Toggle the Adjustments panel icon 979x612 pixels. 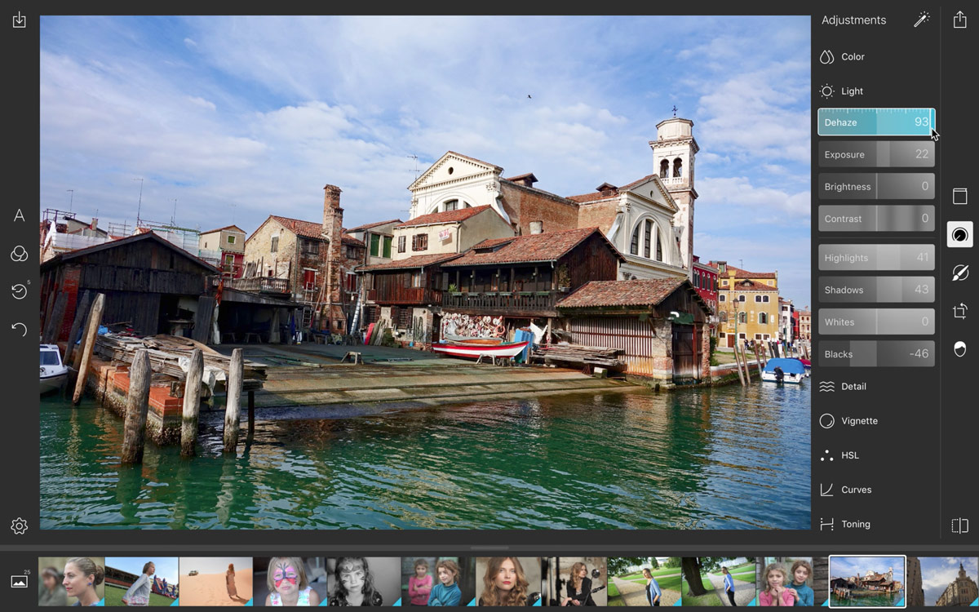(x=960, y=235)
